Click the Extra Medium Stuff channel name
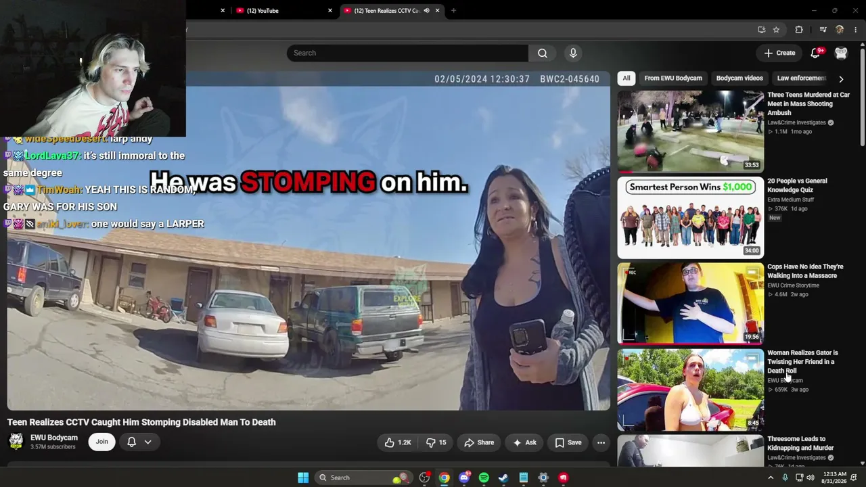This screenshot has height=487, width=866. pyautogui.click(x=790, y=200)
